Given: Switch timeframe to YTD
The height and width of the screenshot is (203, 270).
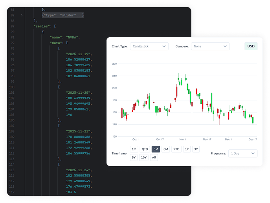Looking at the screenshot, I should tap(176, 149).
